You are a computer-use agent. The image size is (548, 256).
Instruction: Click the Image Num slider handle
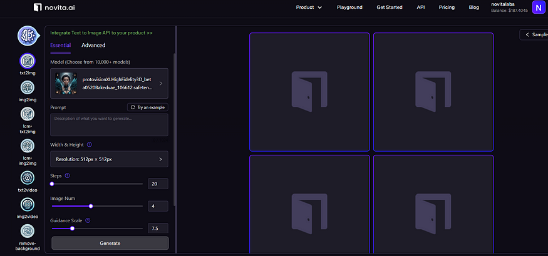pyautogui.click(x=91, y=206)
